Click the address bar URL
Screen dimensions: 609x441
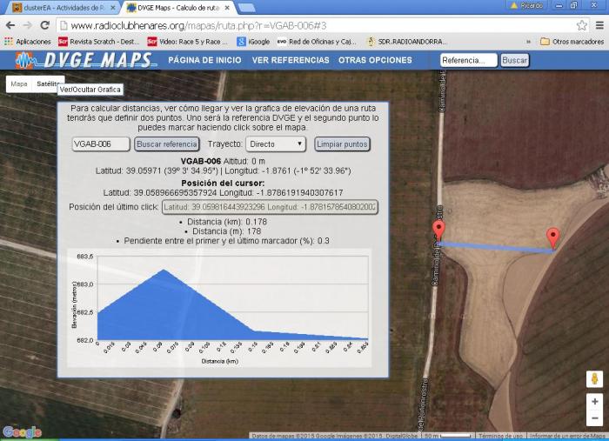(198, 25)
